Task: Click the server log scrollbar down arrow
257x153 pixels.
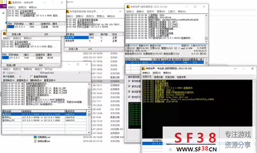Action: click(x=206, y=42)
